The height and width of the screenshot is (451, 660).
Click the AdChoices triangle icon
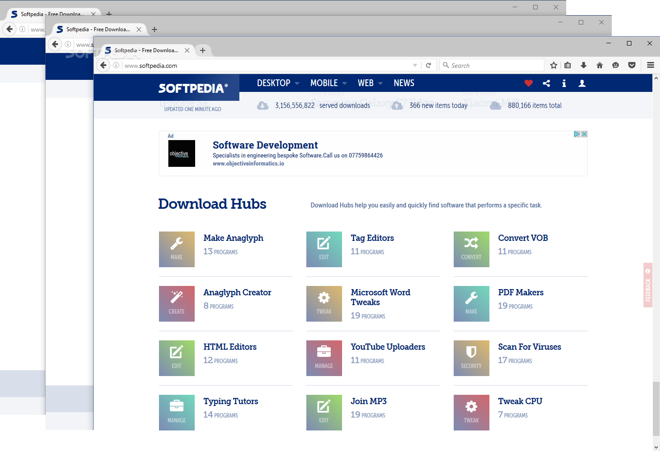click(577, 134)
